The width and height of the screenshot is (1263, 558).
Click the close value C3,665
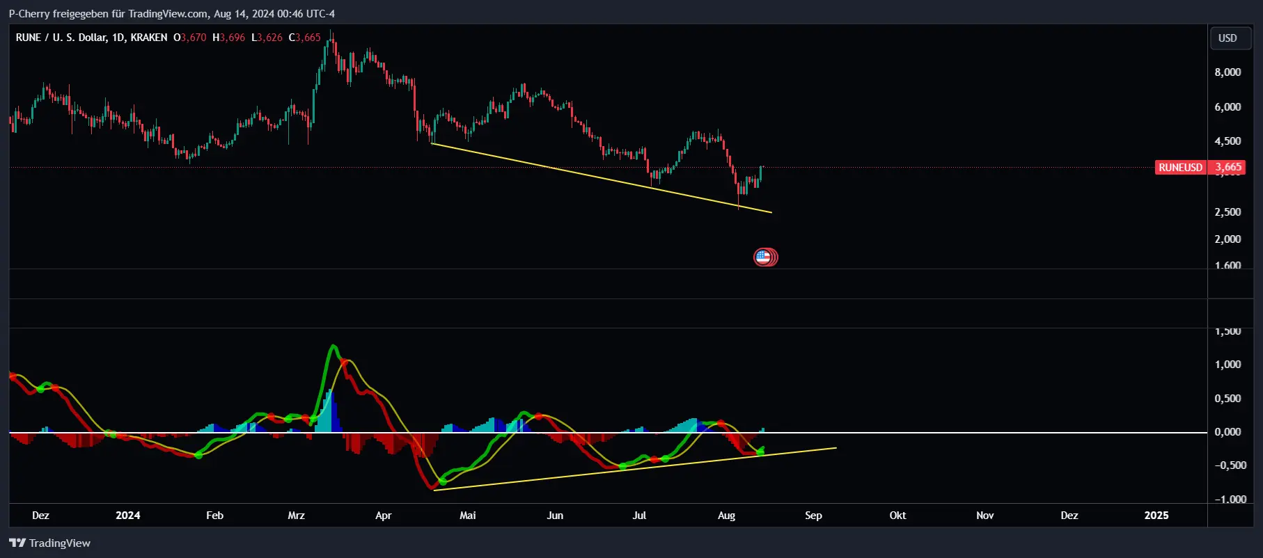point(305,38)
